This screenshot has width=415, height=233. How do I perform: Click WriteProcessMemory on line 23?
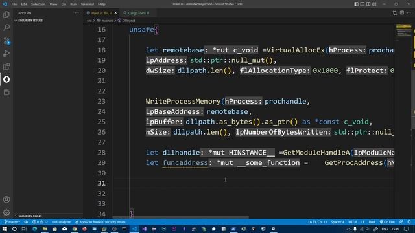tap(183, 101)
